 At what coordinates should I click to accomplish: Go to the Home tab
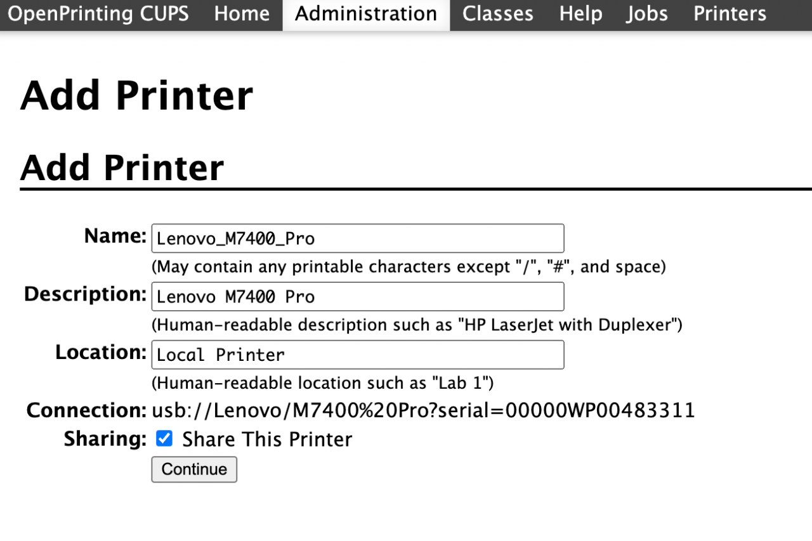click(x=242, y=14)
